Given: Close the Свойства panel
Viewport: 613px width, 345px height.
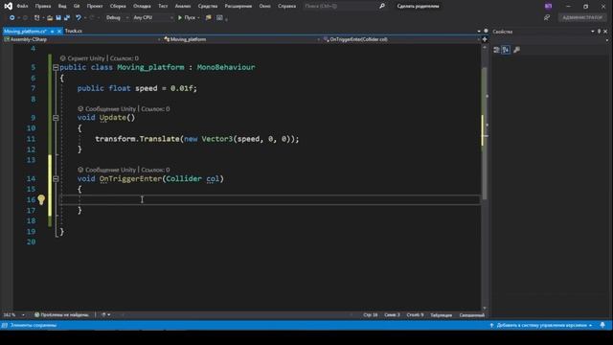Looking at the screenshot, I should coord(605,32).
